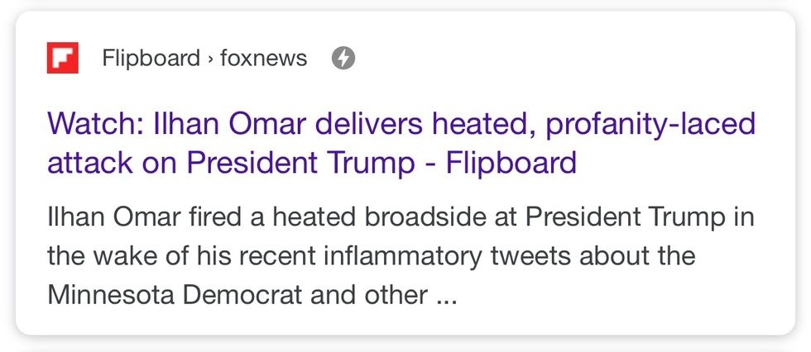The height and width of the screenshot is (352, 811).
Task: Click "President Trump" in the purple headline
Action: 301,163
